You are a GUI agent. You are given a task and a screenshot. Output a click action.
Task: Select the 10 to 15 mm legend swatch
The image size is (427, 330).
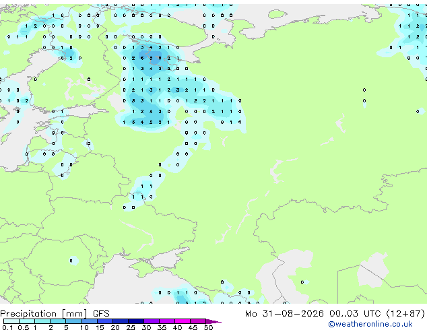[90, 321]
